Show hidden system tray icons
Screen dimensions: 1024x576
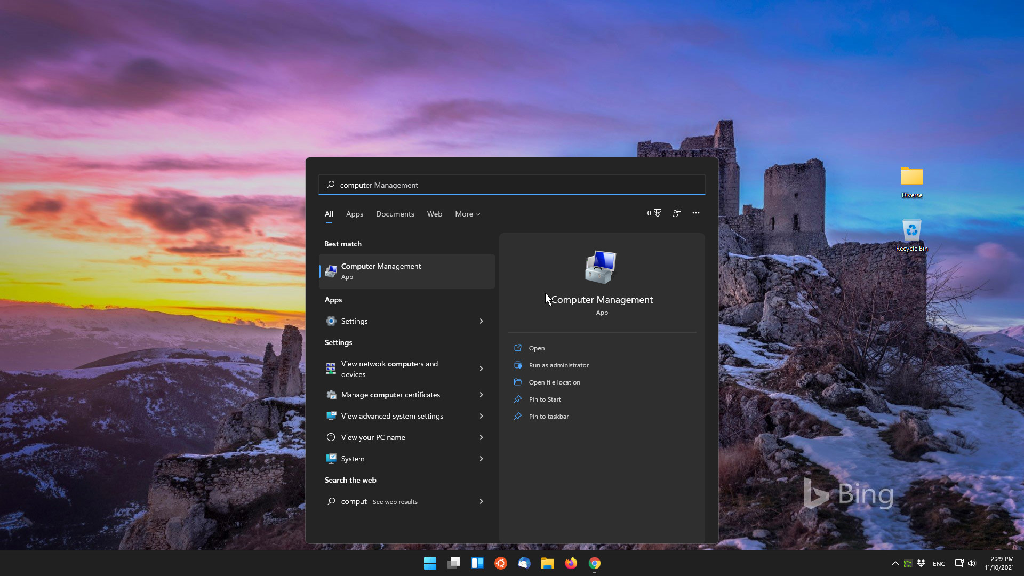point(895,563)
